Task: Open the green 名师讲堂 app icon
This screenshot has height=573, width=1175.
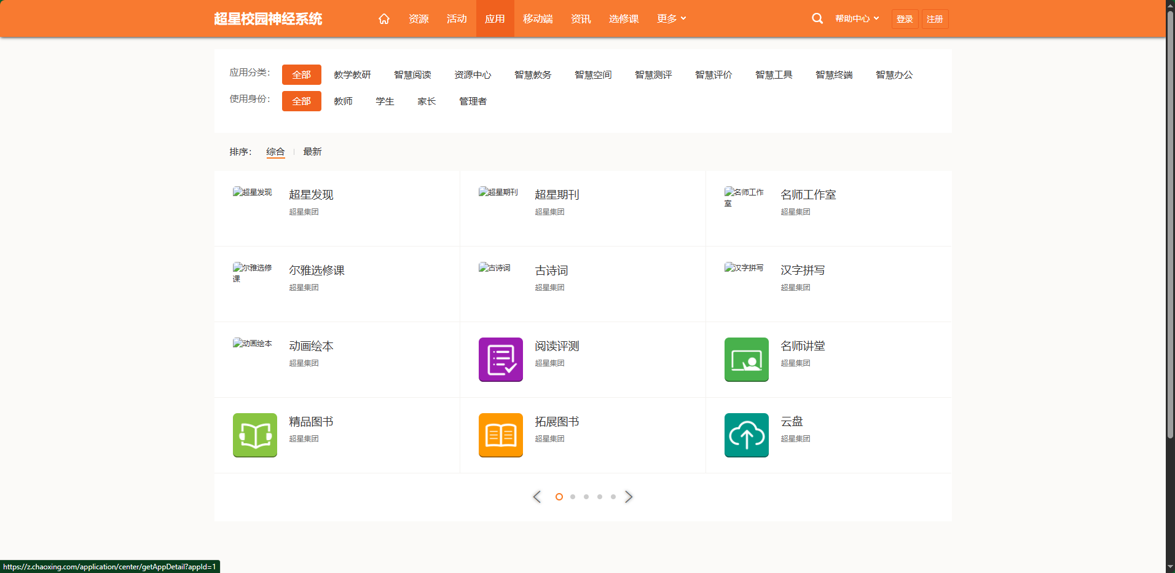Action: pyautogui.click(x=746, y=360)
